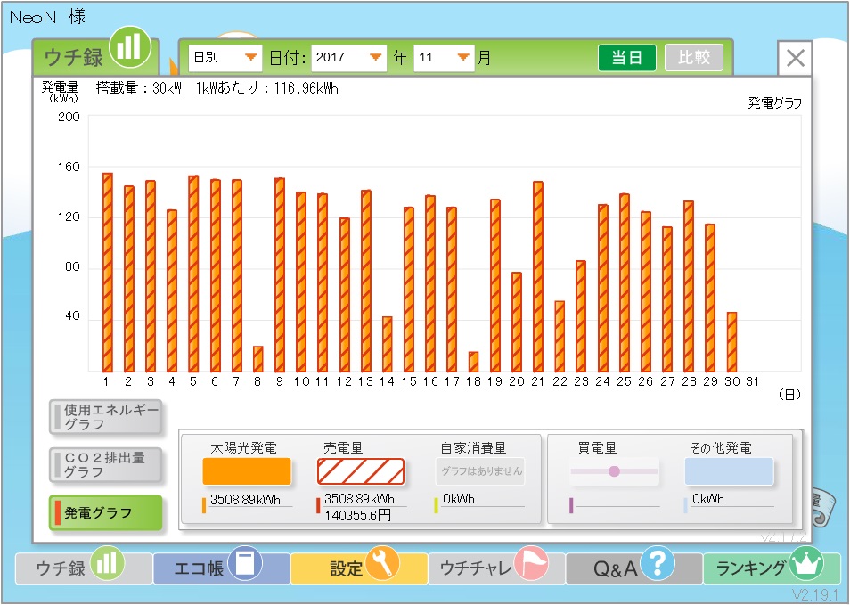This screenshot has width=850, height=605.
Task: Click the NeoN 様 user name
Action: pos(48,17)
